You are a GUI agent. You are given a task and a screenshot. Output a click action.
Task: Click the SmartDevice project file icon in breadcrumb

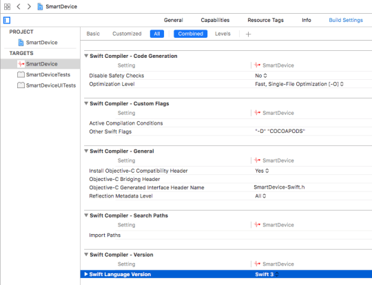pyautogui.click(x=40, y=7)
